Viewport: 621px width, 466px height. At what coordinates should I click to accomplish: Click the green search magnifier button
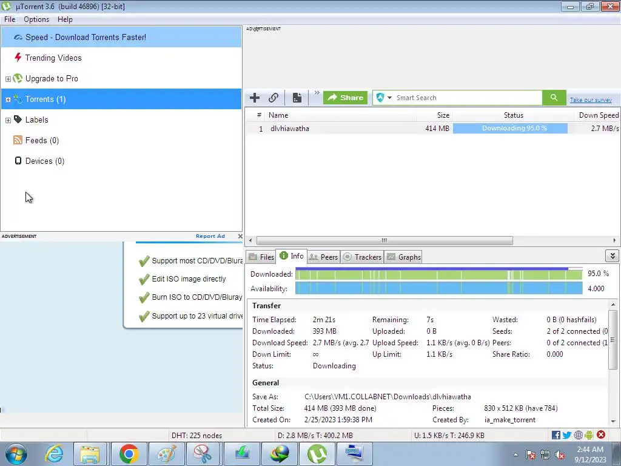click(x=554, y=98)
